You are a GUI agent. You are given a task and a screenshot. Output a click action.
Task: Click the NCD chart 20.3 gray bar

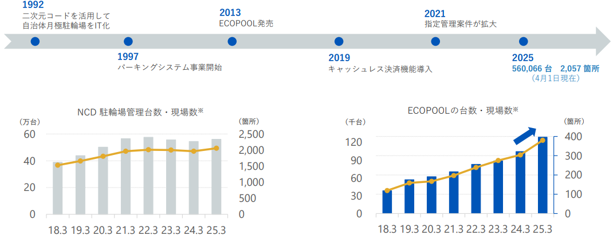click(103, 181)
